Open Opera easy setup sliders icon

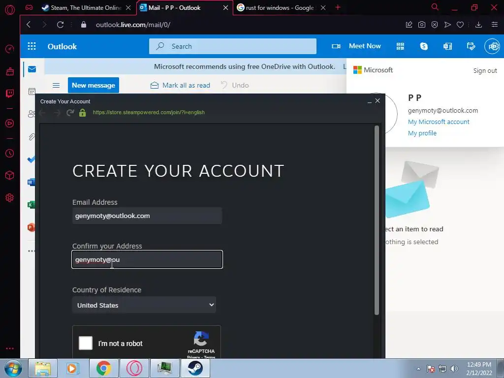[495, 25]
